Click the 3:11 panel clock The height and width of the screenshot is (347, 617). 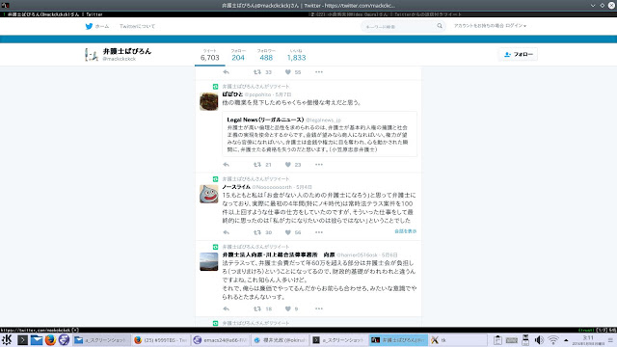(588, 340)
